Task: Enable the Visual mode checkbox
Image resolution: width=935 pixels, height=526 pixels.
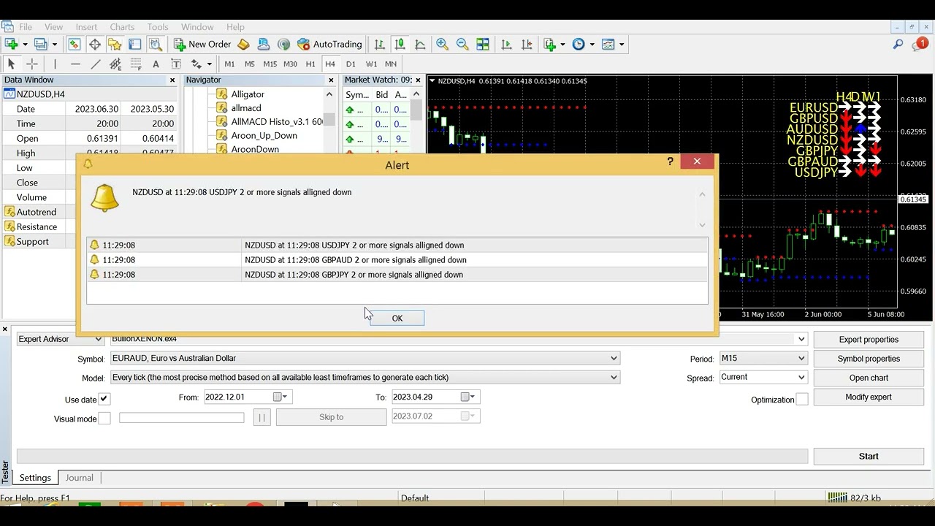Action: 104,418
